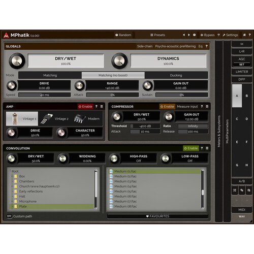
Task: Toggle the Amp Enable button
Action: 85,107
